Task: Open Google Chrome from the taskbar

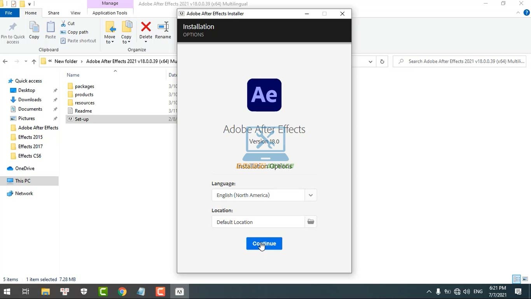Action: pyautogui.click(x=122, y=291)
